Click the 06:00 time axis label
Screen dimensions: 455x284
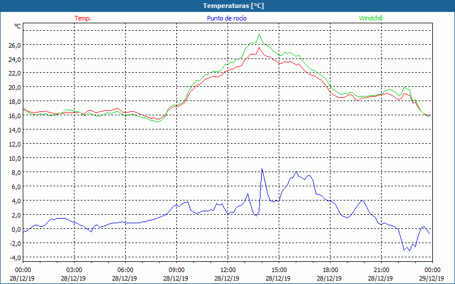coord(125,270)
